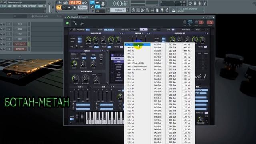Select the Sylenth1_3 channel button
This screenshot has width=256, height=144.
(20, 44)
